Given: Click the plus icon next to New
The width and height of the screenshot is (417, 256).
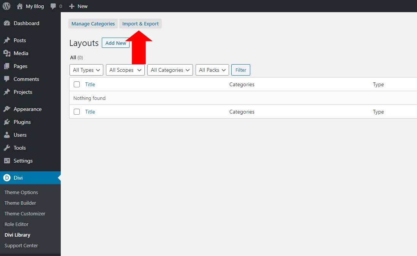Looking at the screenshot, I should point(71,6).
